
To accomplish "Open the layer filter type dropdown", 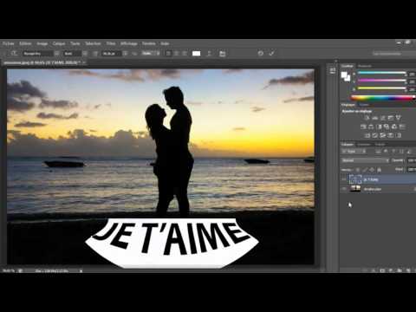I will coord(354,151).
